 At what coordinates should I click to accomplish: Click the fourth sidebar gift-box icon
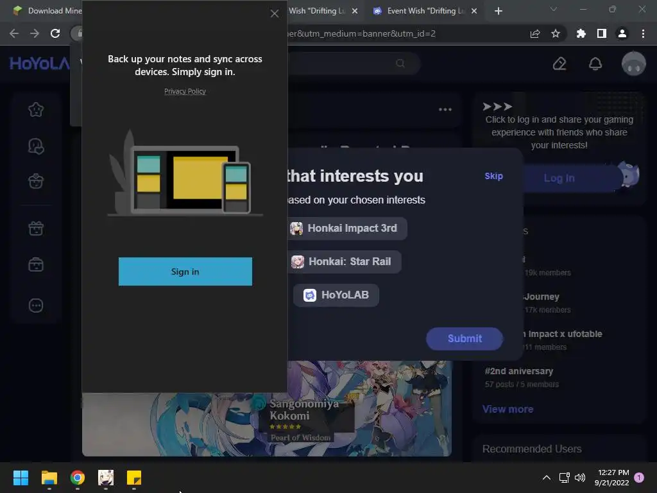36,229
